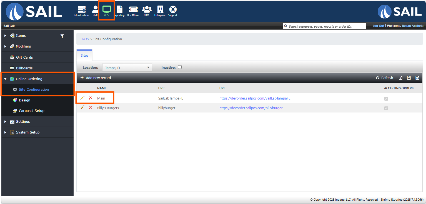The width and height of the screenshot is (426, 204).
Task: Click Accepting Orders checkbox for Main
Action: (x=386, y=99)
